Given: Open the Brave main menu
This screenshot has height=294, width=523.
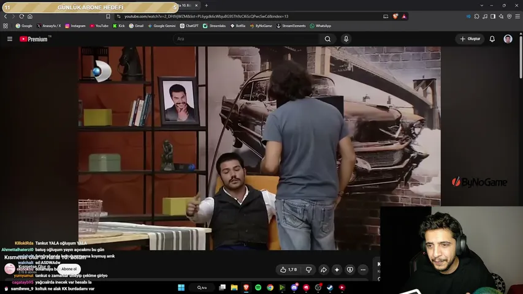Looking at the screenshot, I should (x=517, y=17).
